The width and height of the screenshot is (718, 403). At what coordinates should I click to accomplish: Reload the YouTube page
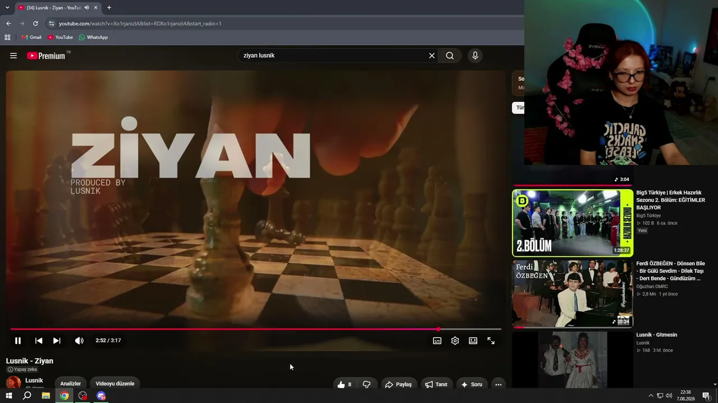[35, 24]
